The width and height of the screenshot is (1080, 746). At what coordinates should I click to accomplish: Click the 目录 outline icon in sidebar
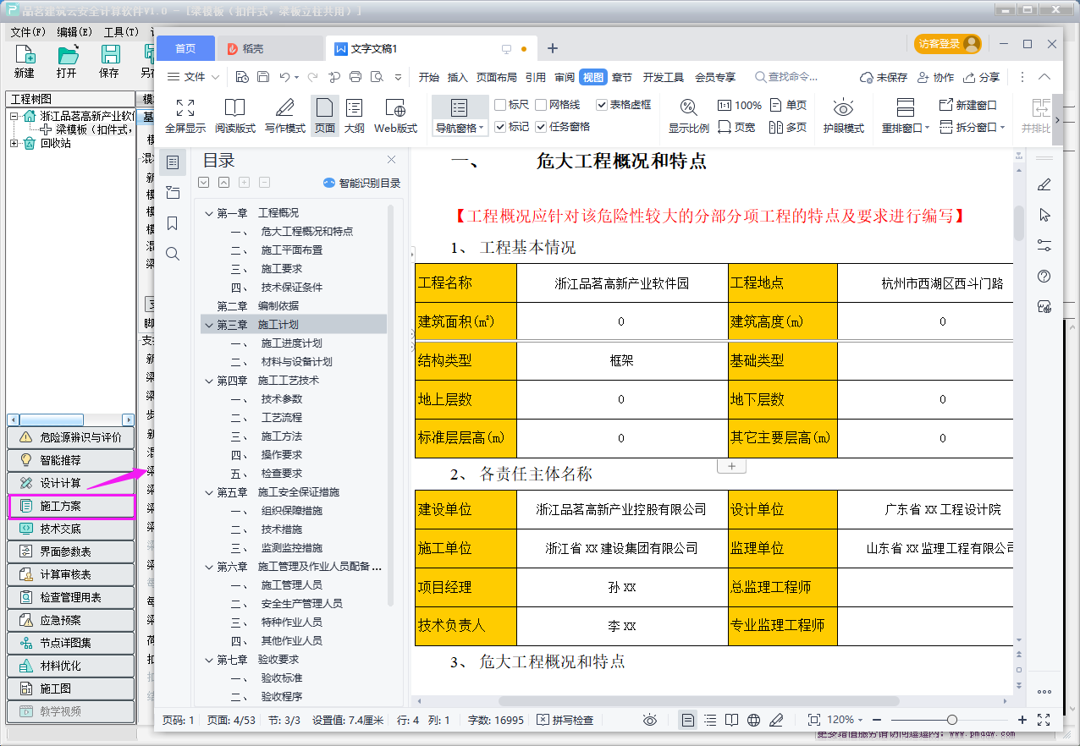tap(173, 162)
